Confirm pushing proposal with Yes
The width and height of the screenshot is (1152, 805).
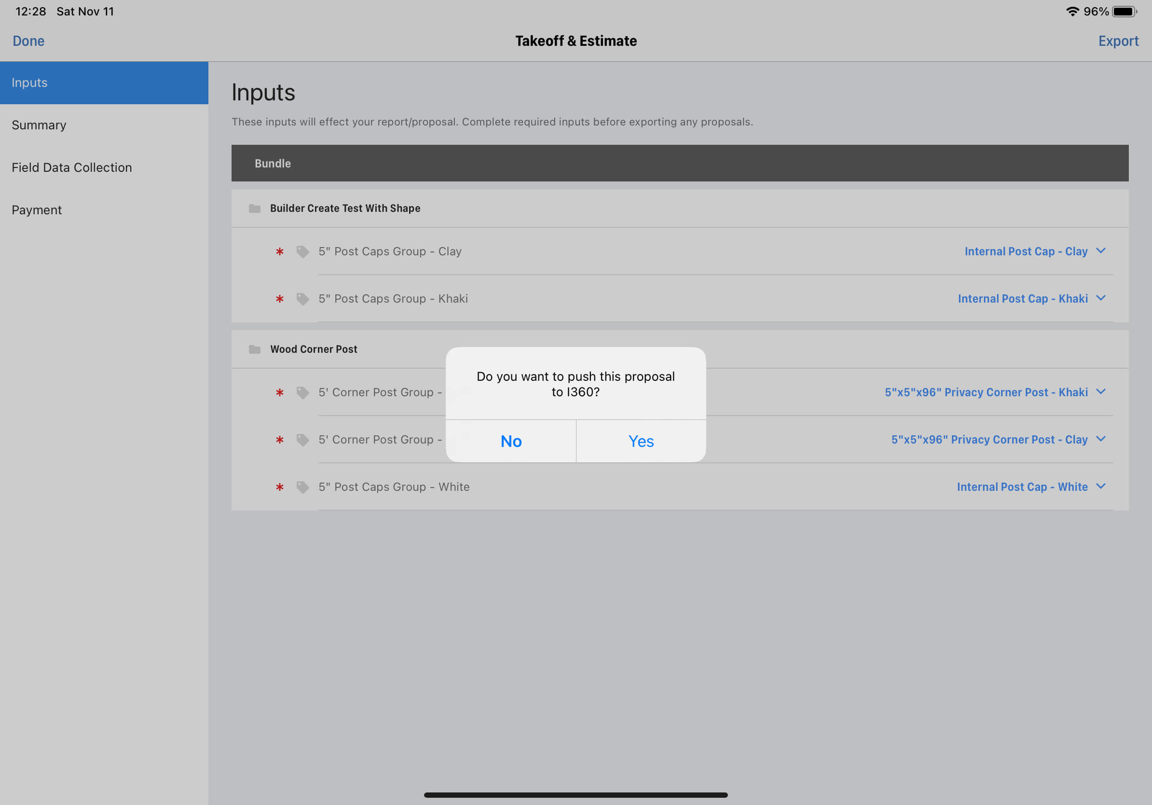click(641, 441)
